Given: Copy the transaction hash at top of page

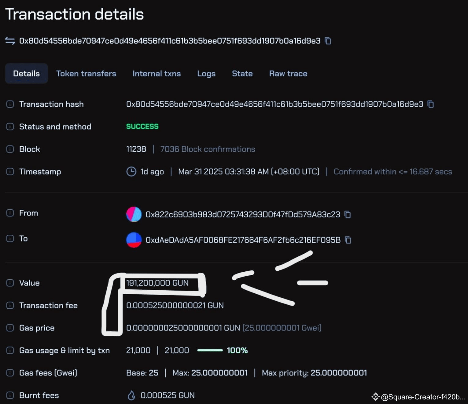Looking at the screenshot, I should [x=328, y=41].
